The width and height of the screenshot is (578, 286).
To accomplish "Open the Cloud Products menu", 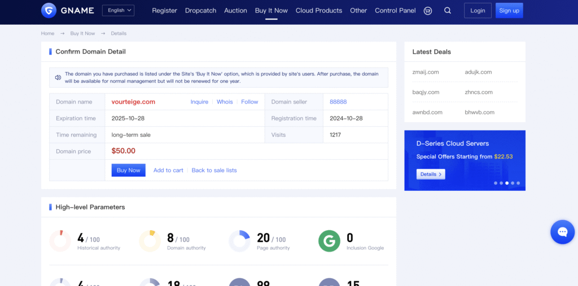I will (x=319, y=11).
